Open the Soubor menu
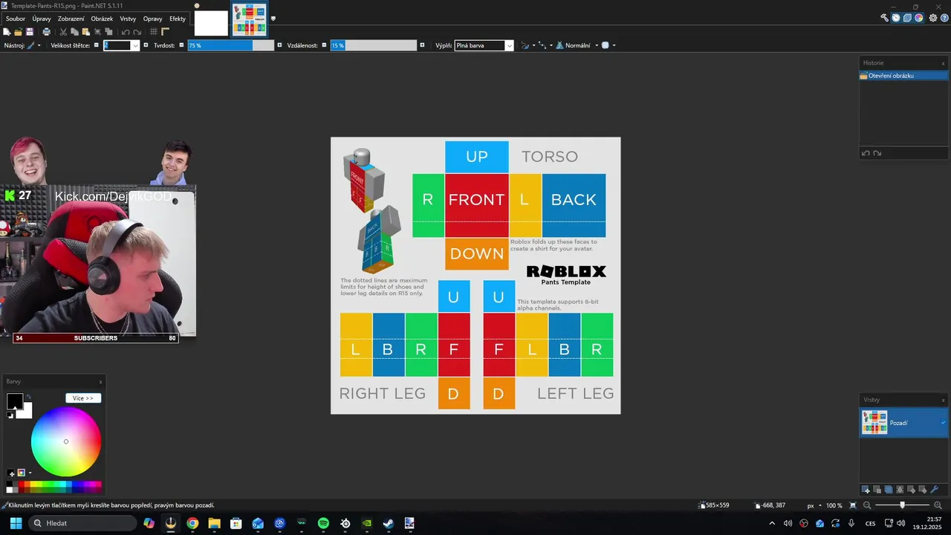The width and height of the screenshot is (951, 535). pyautogui.click(x=16, y=19)
